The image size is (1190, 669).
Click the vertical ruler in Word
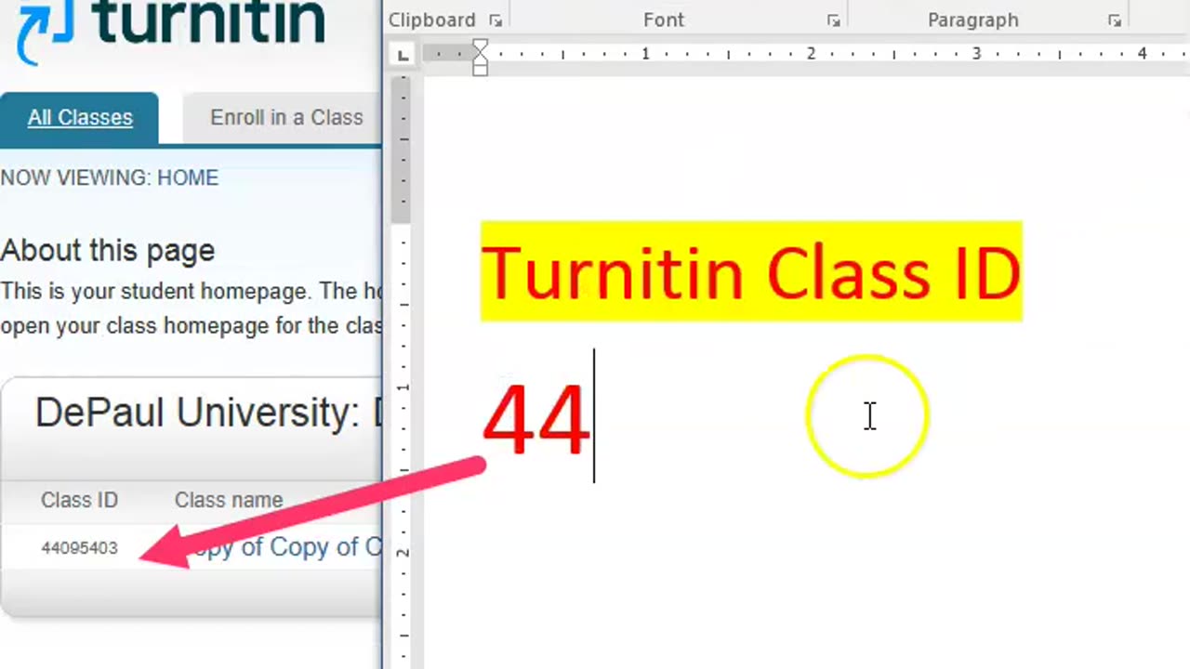pyautogui.click(x=403, y=372)
